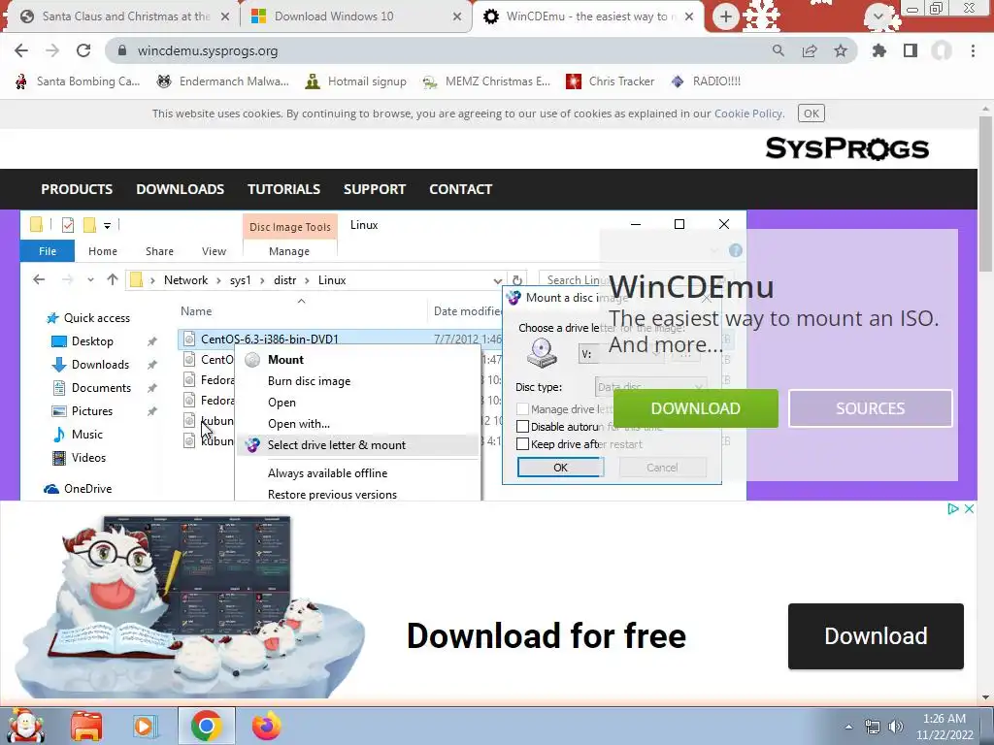Click the Disable autorun checkbox in image
This screenshot has height=745, width=994.
coord(523,427)
